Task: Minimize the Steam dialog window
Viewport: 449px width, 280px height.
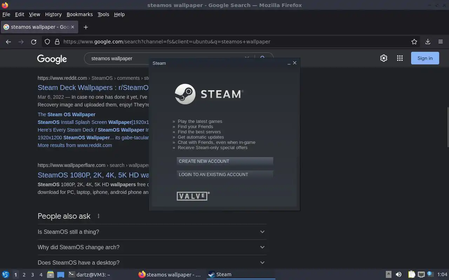Action: (x=289, y=63)
